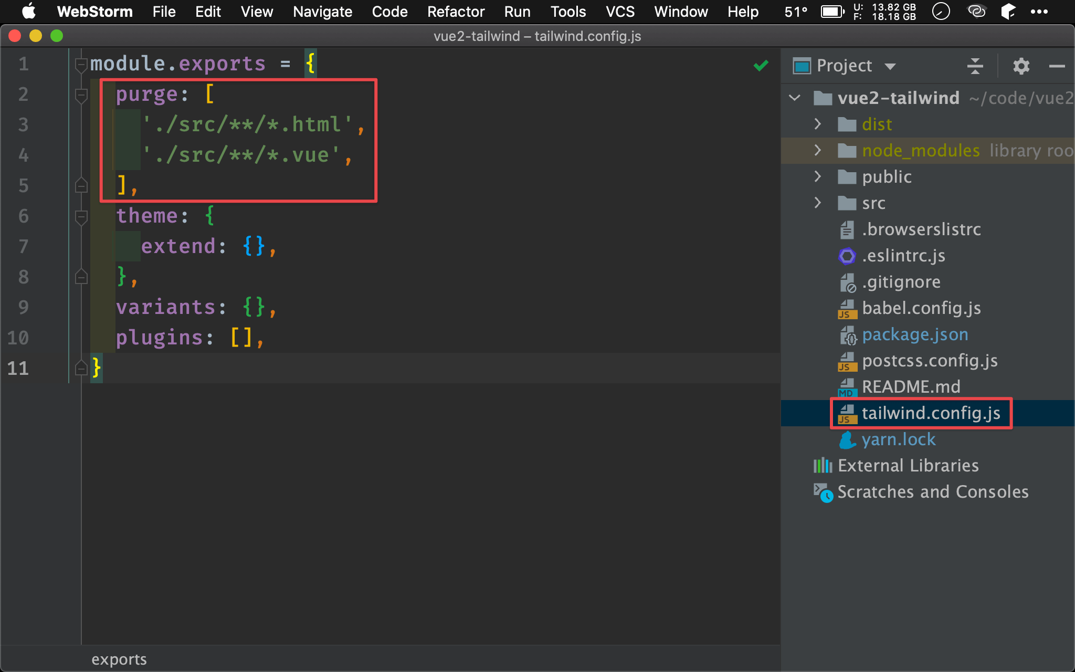
Task: Expand the public folder
Action: (x=817, y=176)
